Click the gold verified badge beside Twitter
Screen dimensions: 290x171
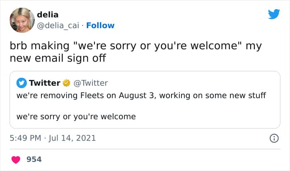(x=66, y=83)
